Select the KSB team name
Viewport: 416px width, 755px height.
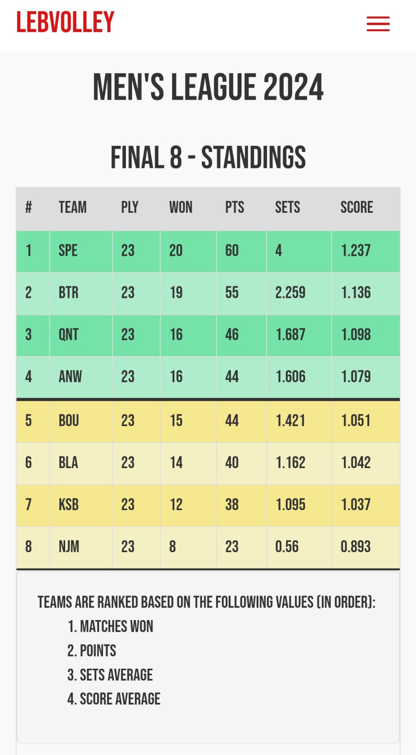[69, 504]
